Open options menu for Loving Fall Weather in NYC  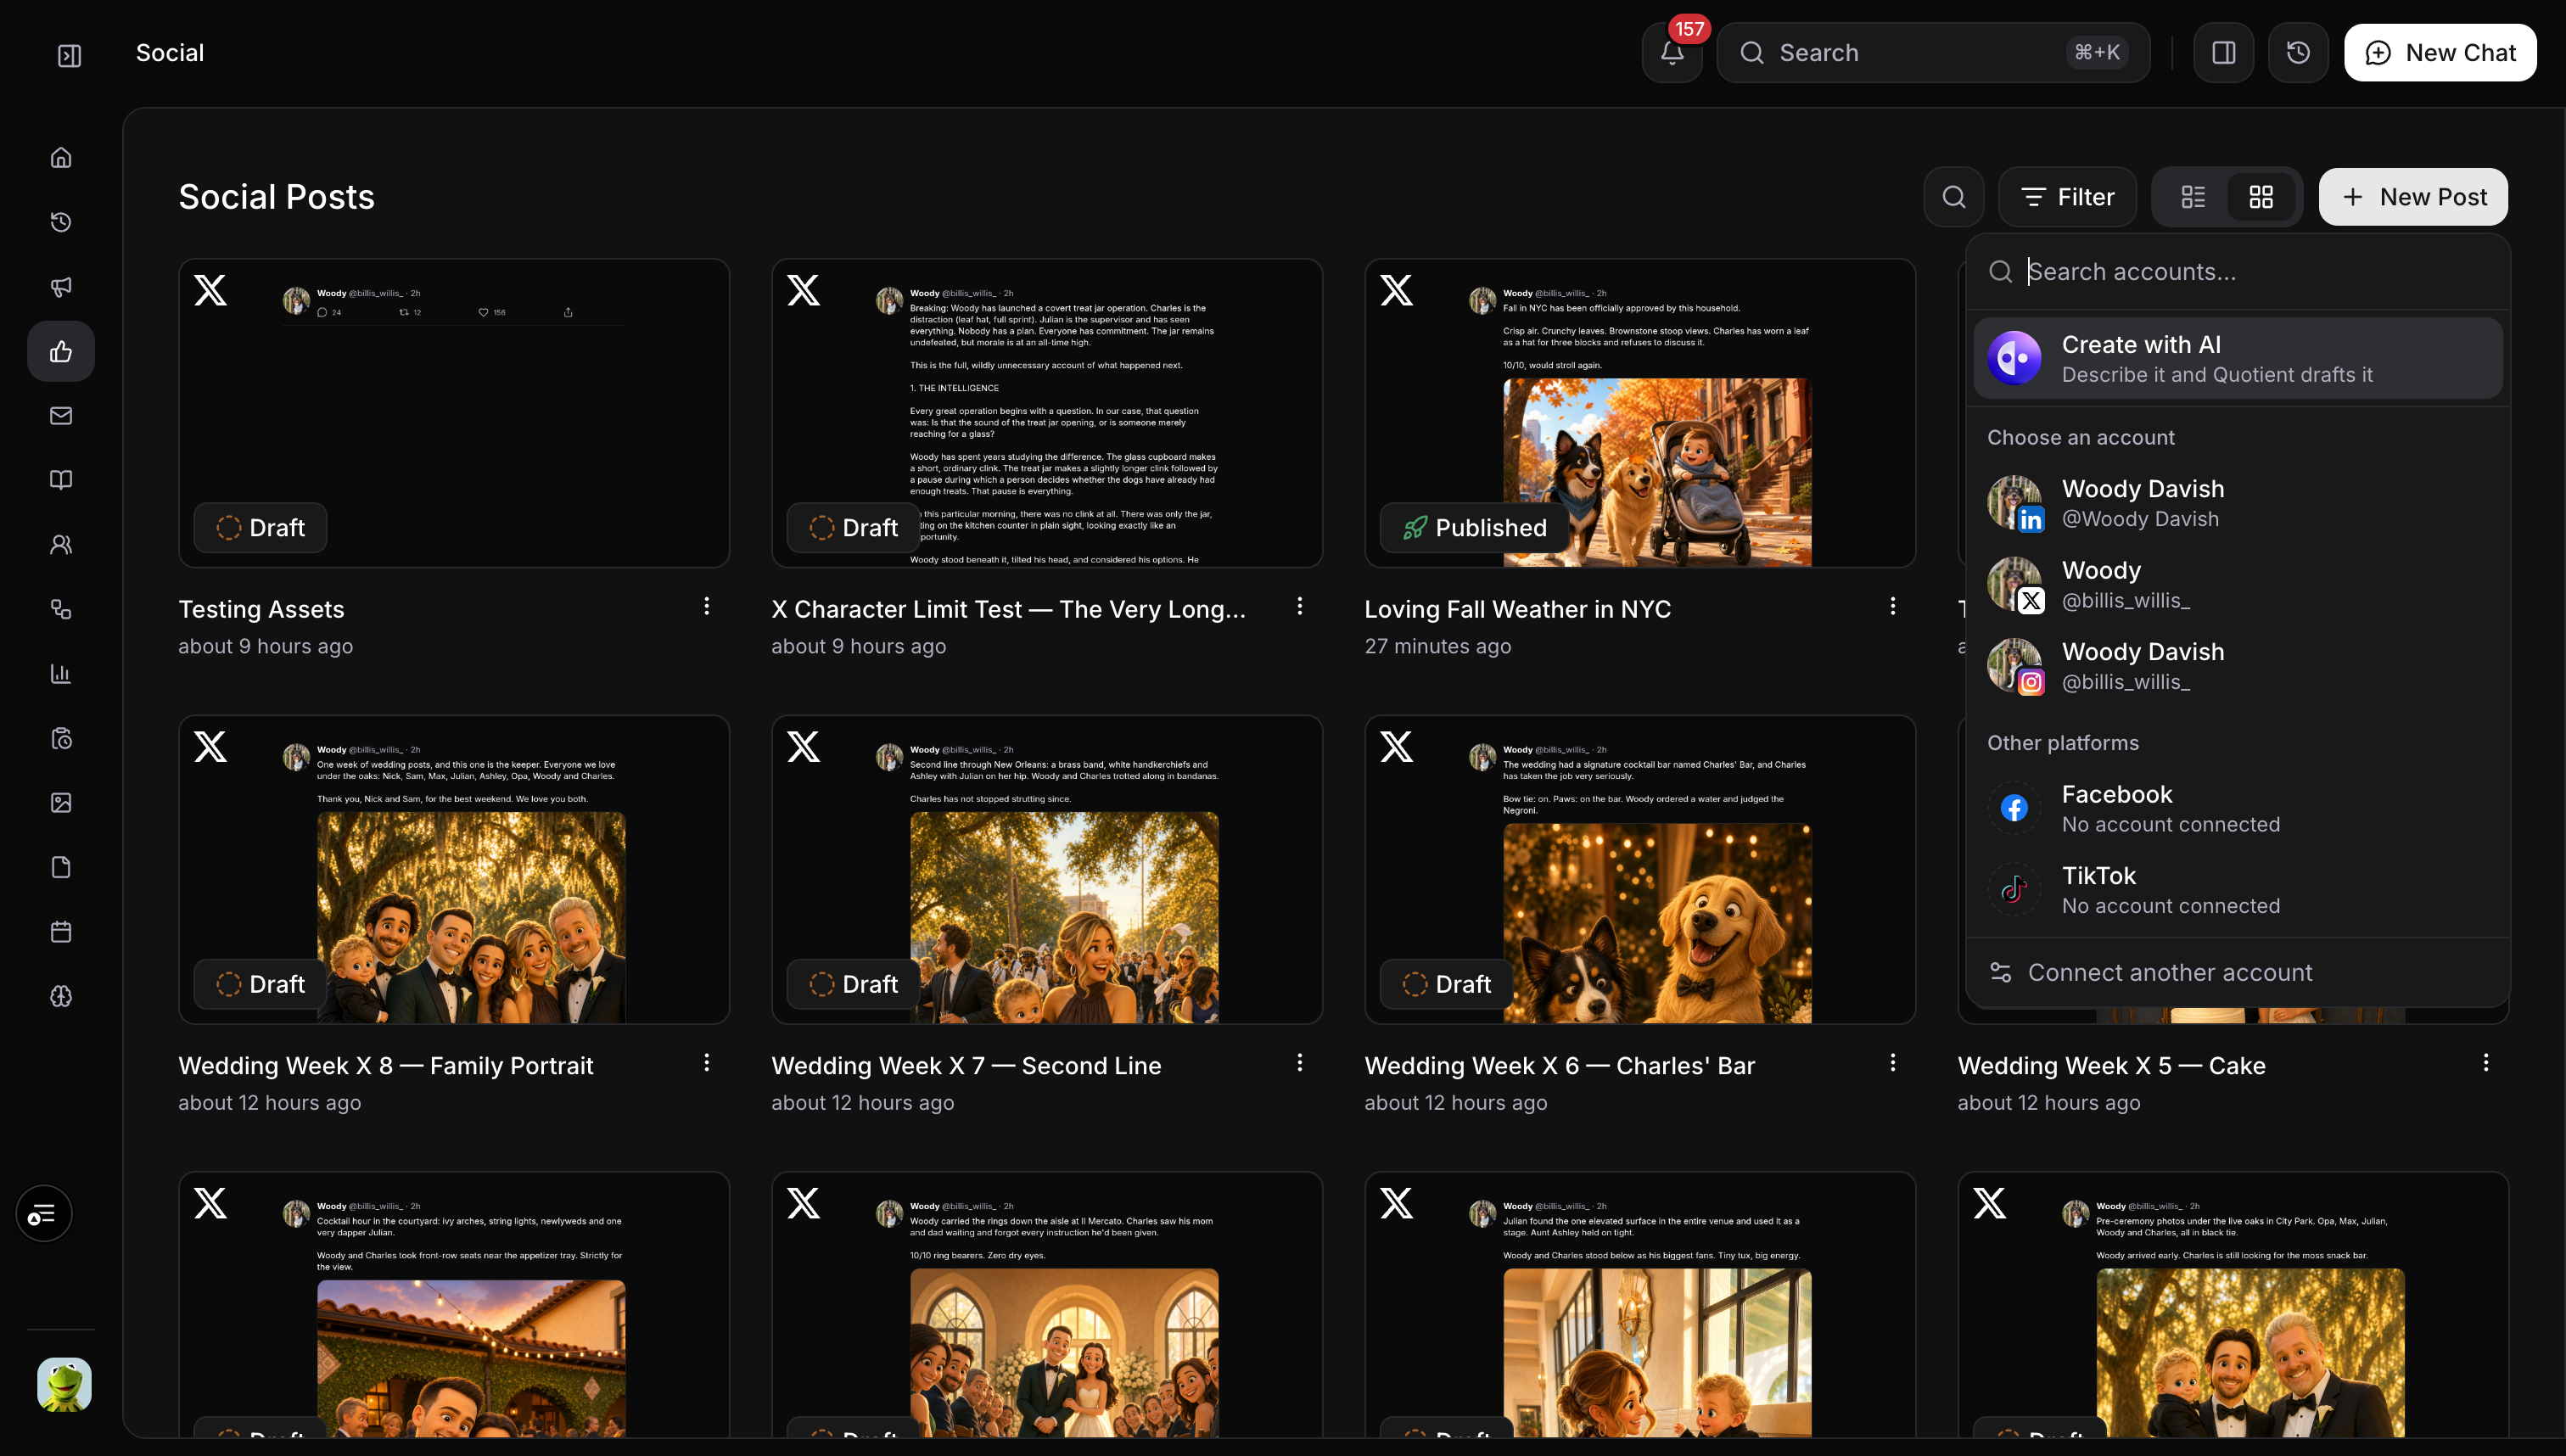(1892, 606)
